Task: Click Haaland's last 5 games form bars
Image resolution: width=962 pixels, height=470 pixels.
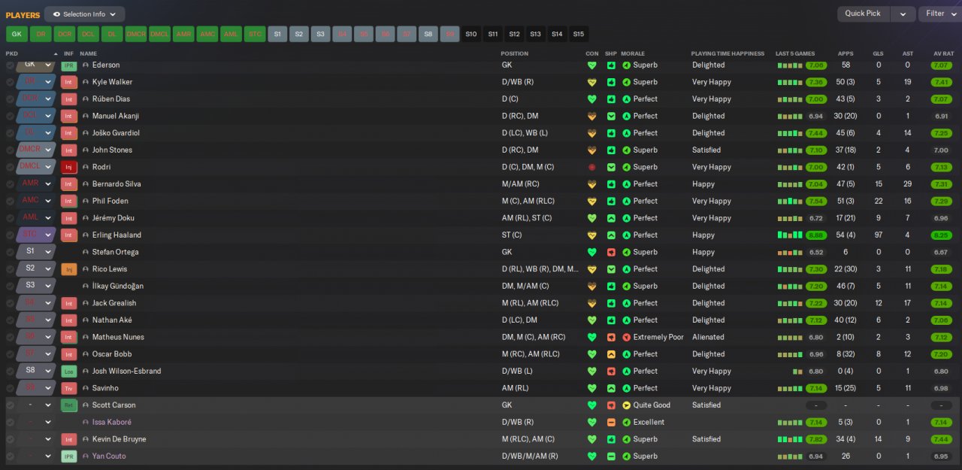Action: [x=790, y=235]
